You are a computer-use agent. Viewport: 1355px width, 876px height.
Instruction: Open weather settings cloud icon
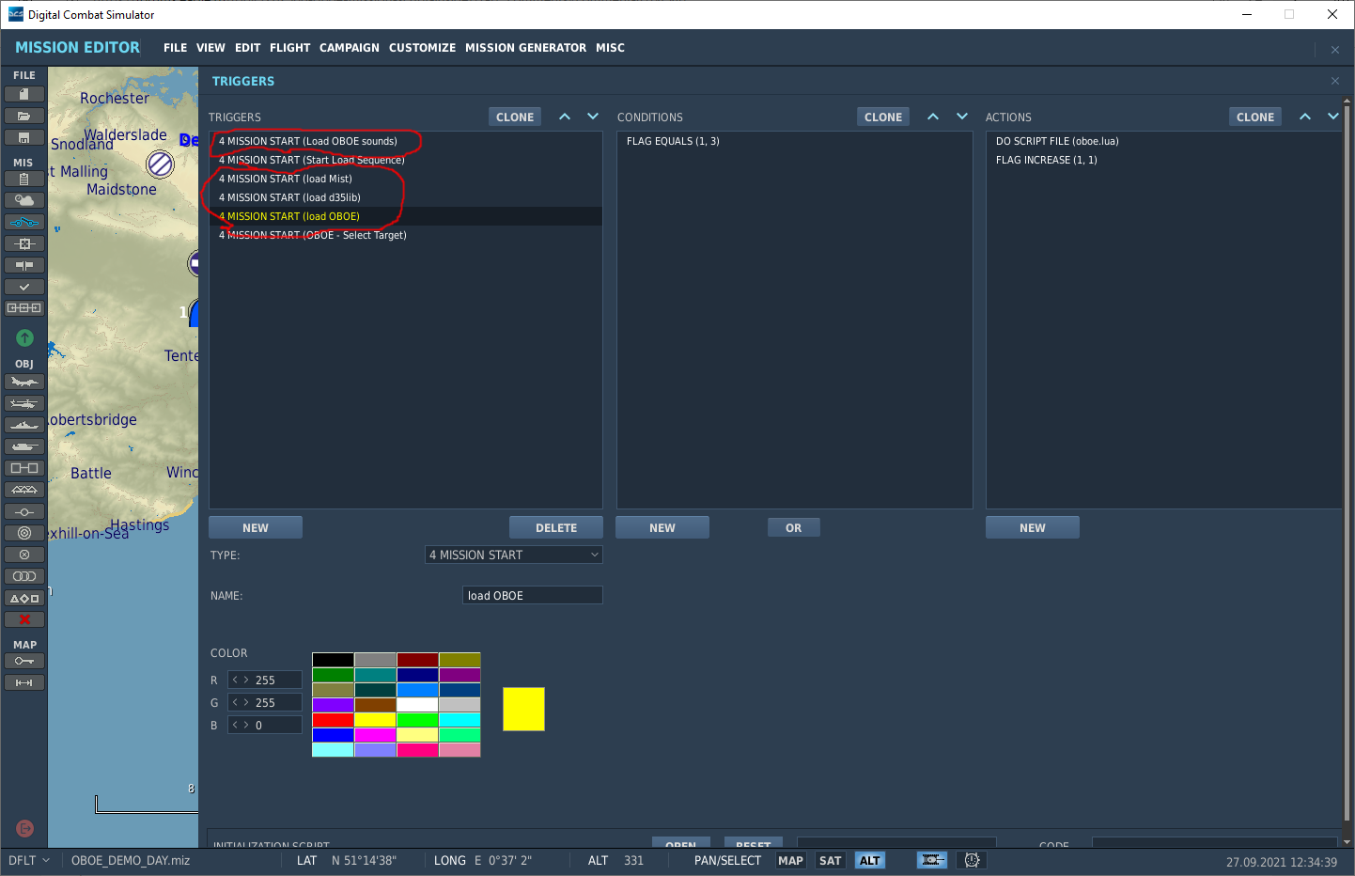[x=24, y=200]
